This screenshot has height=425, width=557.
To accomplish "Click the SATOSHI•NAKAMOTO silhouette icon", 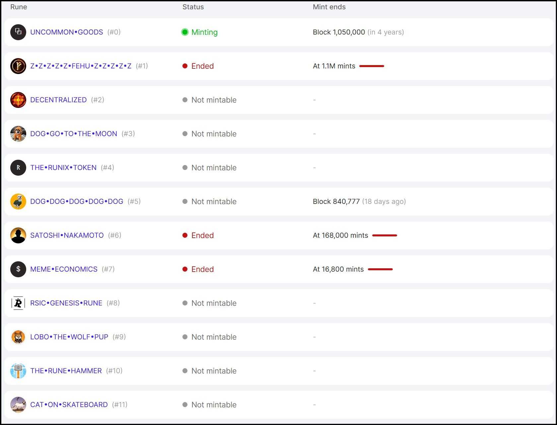I will point(18,235).
